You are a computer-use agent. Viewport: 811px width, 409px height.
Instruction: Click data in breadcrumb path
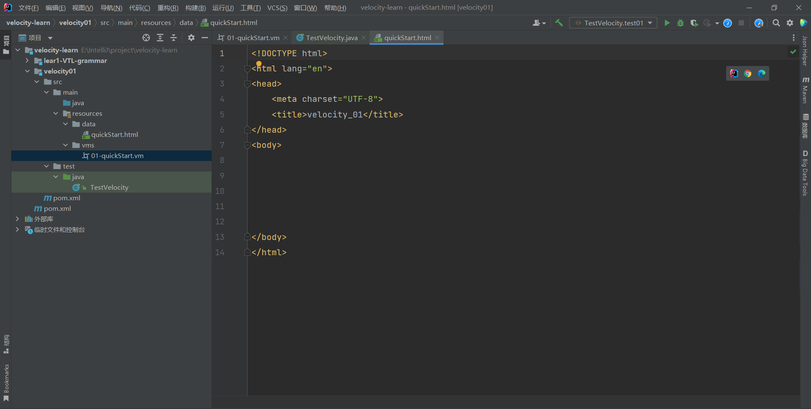coord(186,23)
